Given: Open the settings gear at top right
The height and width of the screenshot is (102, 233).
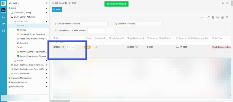Looking at the screenshot, I should pos(227,3).
